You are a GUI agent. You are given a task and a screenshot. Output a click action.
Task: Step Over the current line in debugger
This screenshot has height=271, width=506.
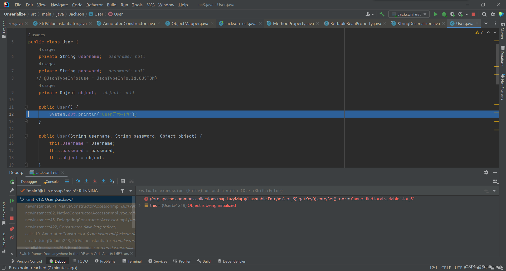coord(78,181)
